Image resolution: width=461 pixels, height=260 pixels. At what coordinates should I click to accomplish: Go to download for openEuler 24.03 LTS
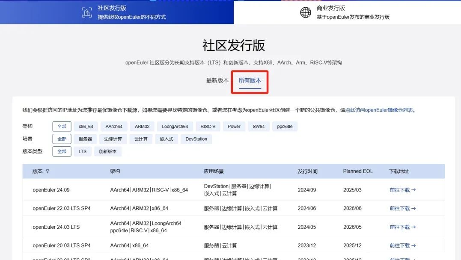pyautogui.click(x=402, y=227)
